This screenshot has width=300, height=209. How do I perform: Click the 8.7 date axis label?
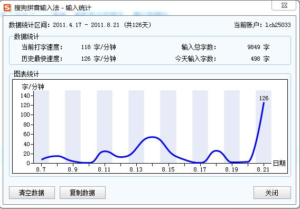41,169
